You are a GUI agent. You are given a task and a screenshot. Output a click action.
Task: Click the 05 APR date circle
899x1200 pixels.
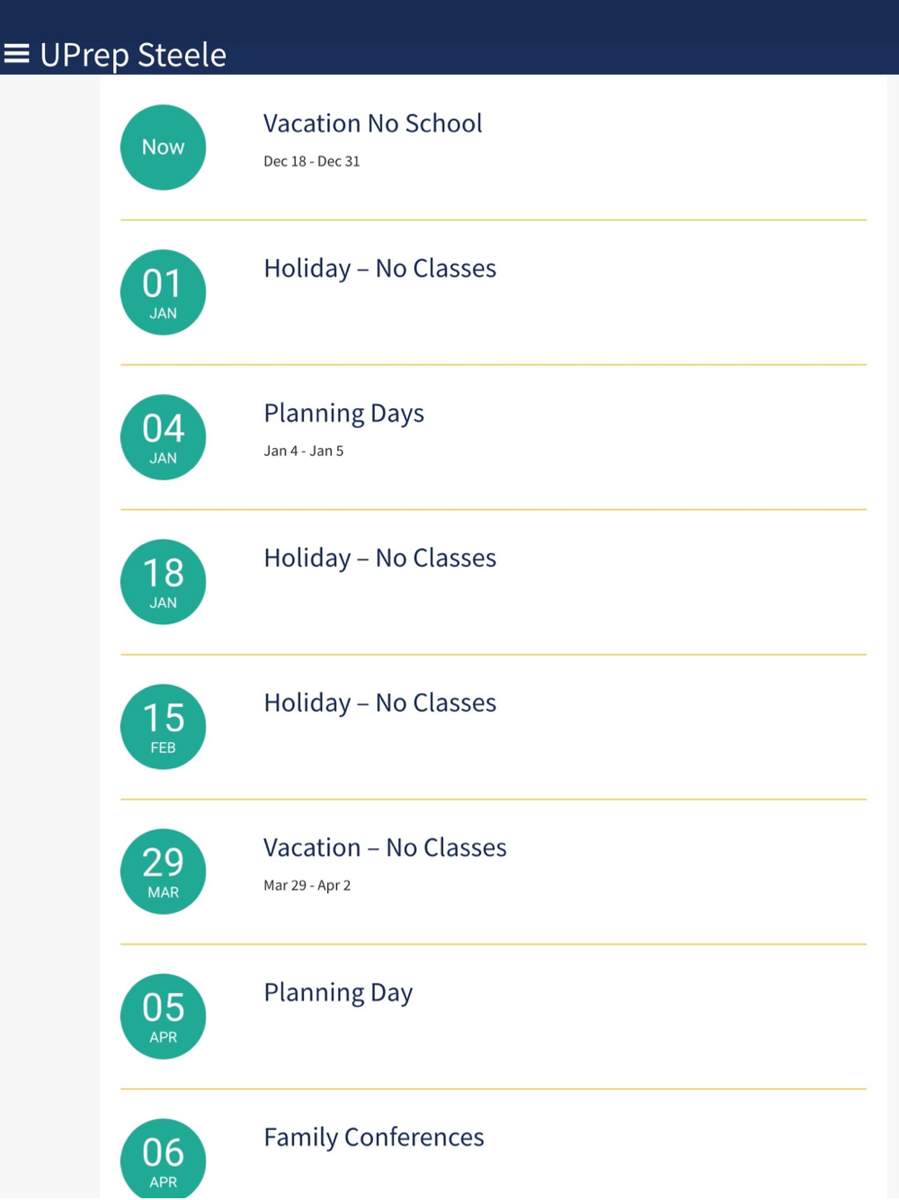click(x=163, y=1016)
